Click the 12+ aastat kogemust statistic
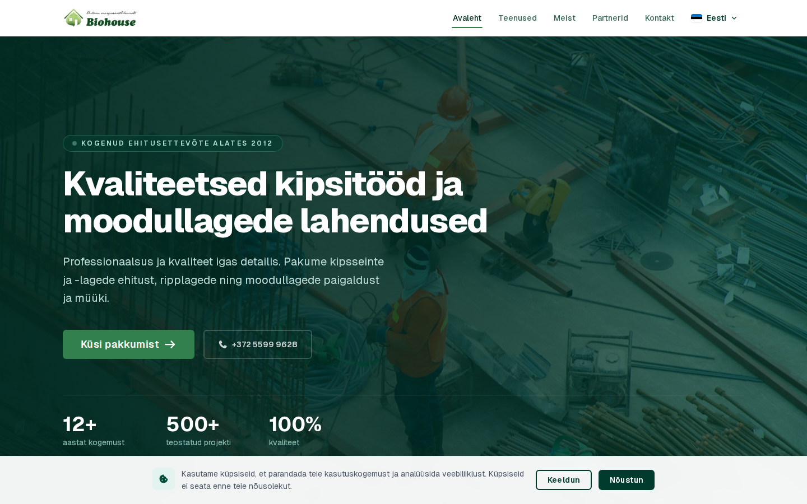Screen dimensions: 807x504 pos(93,430)
